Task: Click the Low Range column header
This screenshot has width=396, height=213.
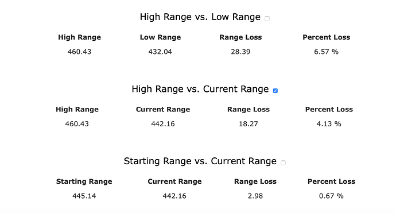Action: pyautogui.click(x=160, y=37)
